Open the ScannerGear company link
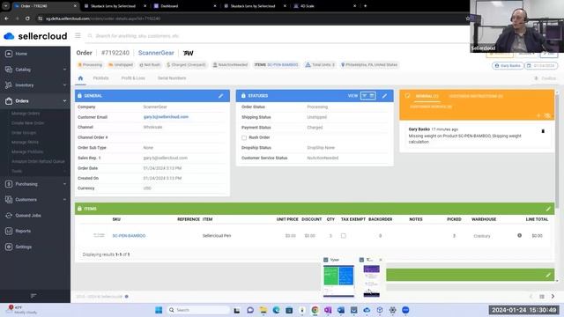The width and height of the screenshot is (564, 317). [156, 53]
